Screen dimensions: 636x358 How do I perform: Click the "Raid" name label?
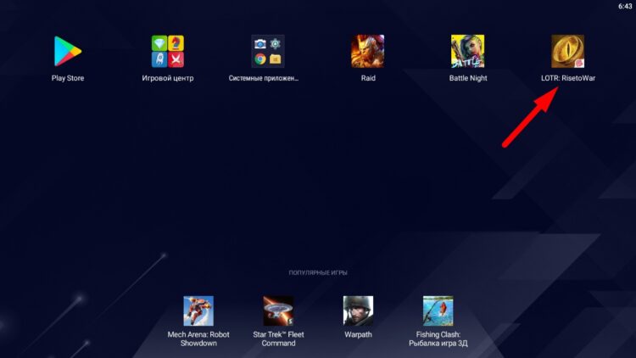367,79
